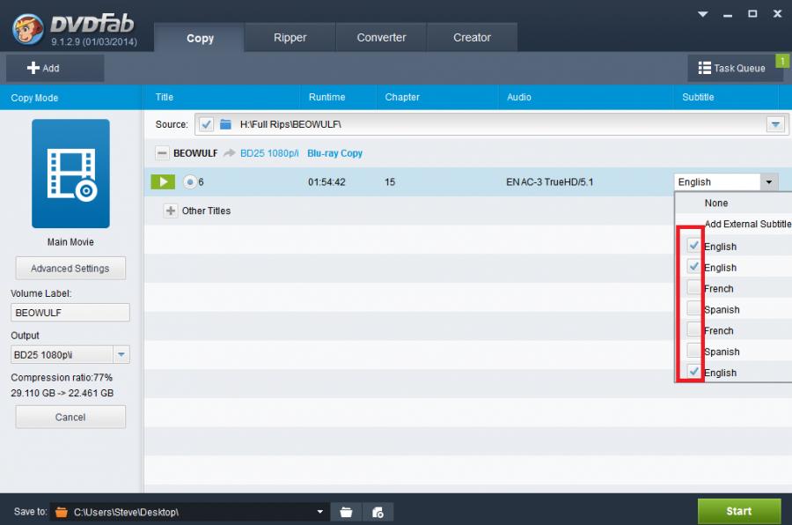Click the green Start button
792x525 pixels.
[738, 511]
